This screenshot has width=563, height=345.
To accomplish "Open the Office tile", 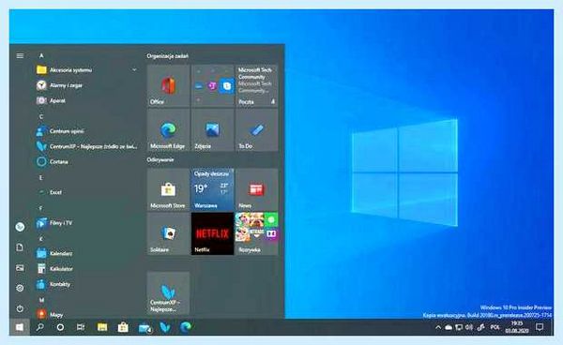I will tap(168, 85).
